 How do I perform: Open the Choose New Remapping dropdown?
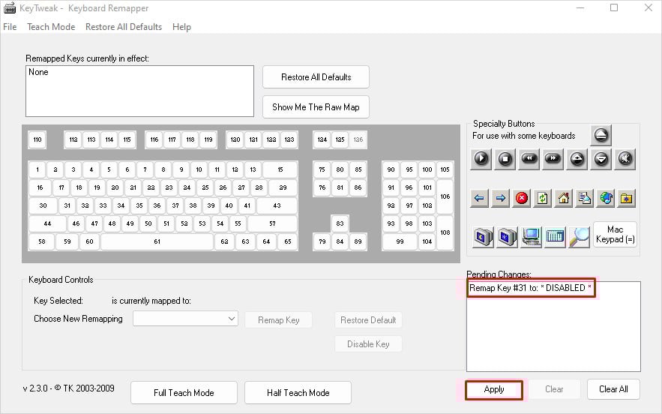185,319
